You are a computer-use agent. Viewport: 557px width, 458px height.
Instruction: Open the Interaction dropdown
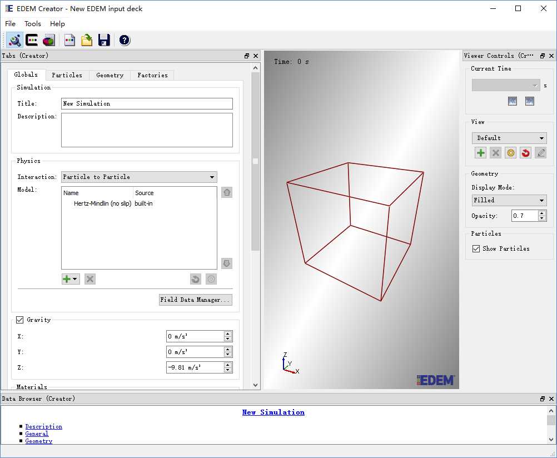[139, 177]
